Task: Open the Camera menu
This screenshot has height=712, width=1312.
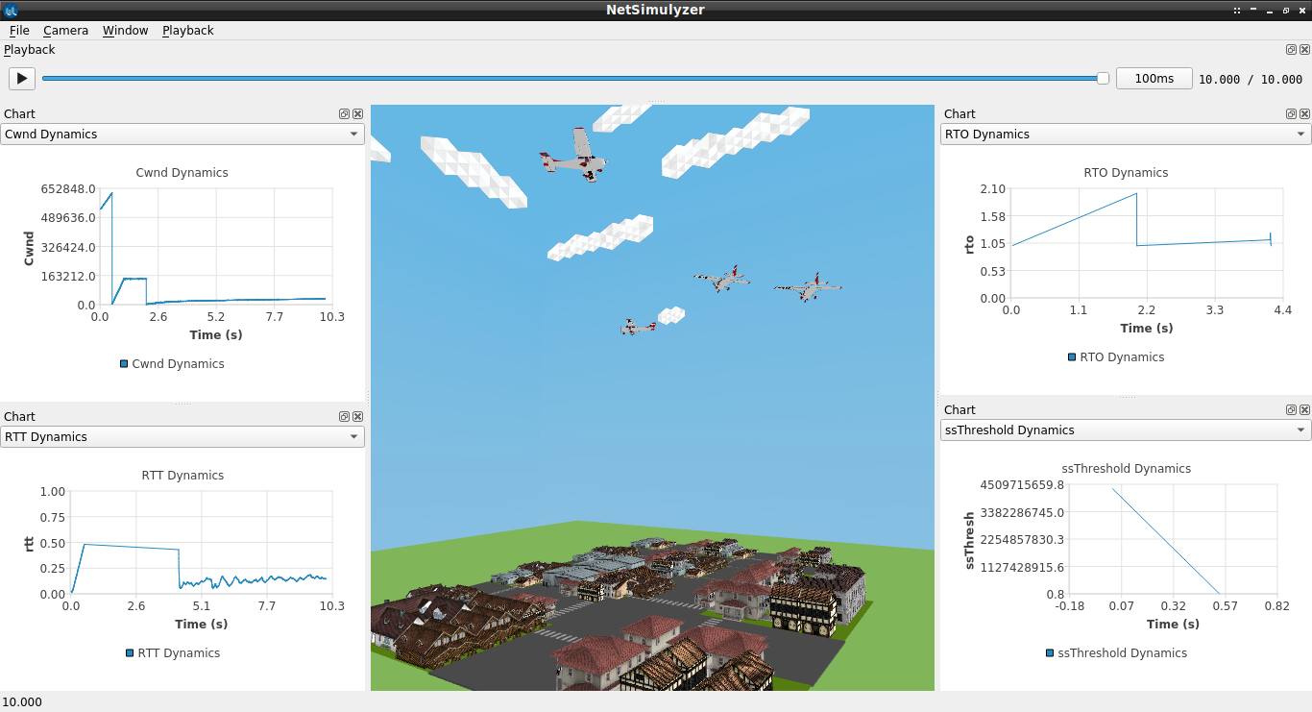Action: coord(65,30)
